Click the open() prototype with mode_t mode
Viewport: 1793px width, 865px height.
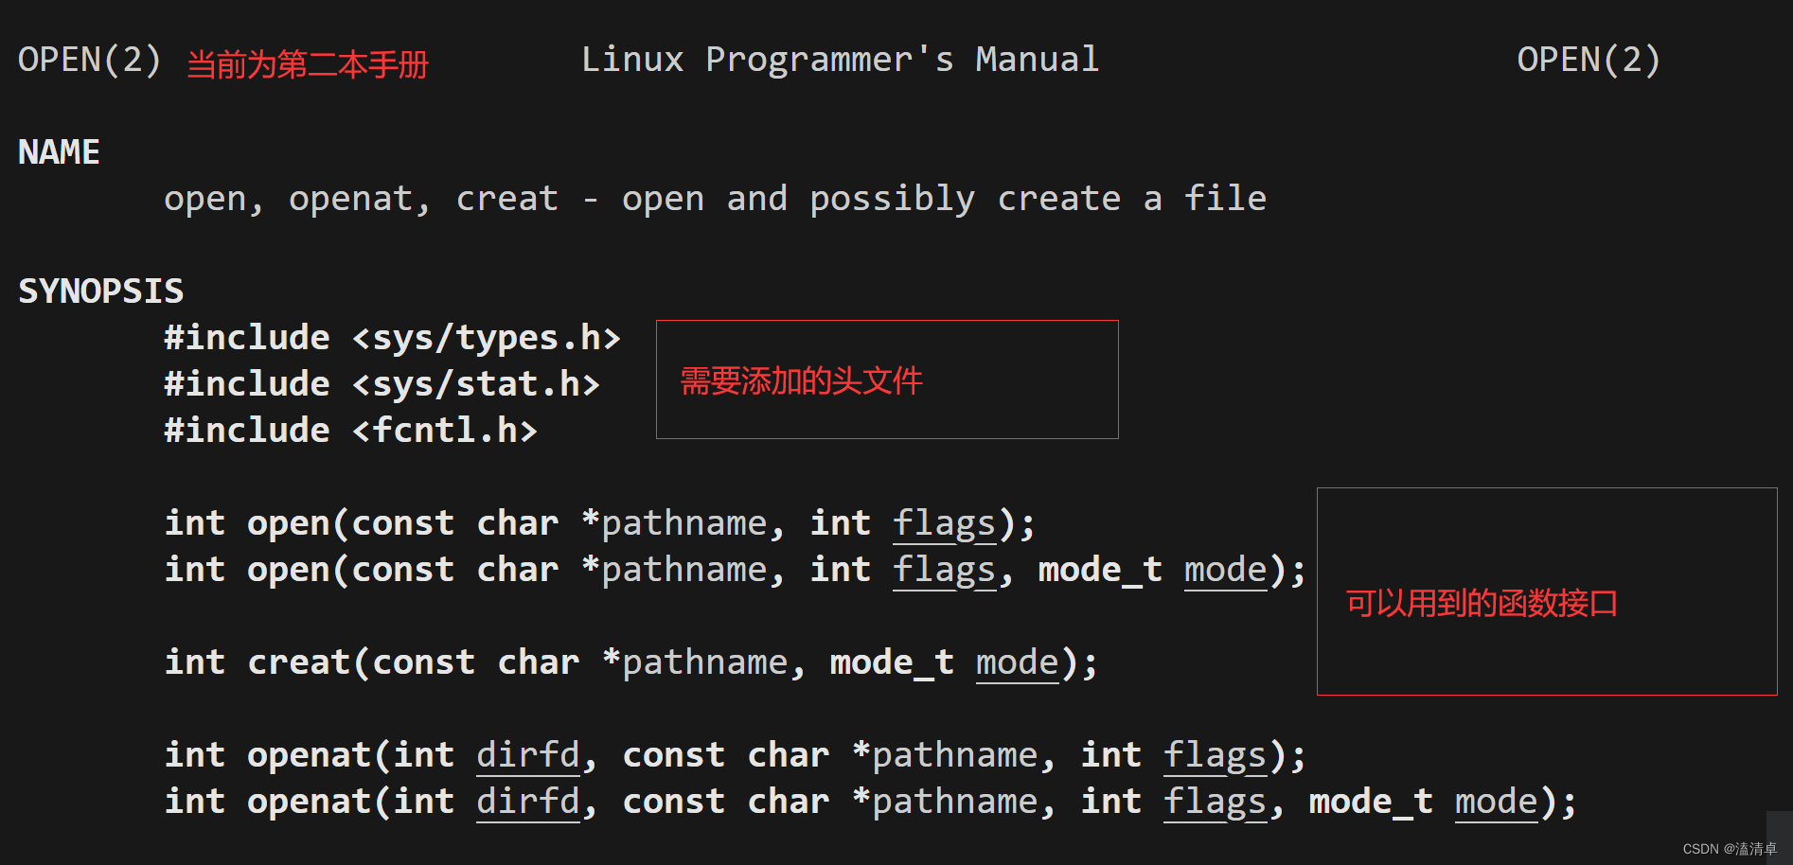pyautogui.click(x=736, y=571)
